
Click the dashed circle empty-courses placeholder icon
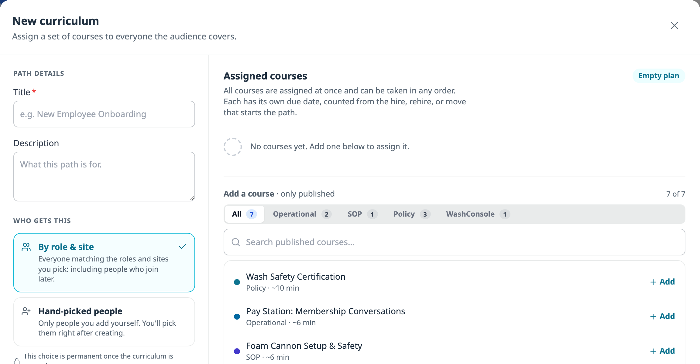click(x=233, y=147)
